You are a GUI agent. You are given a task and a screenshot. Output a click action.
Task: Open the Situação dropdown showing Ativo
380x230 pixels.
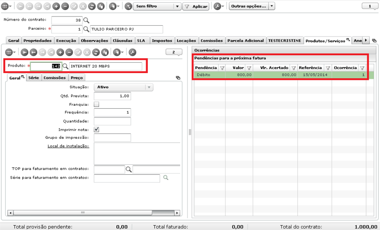coord(123,87)
